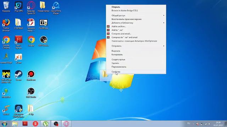
Task: Select the Bandicam shortcut
Action: tap(31, 75)
